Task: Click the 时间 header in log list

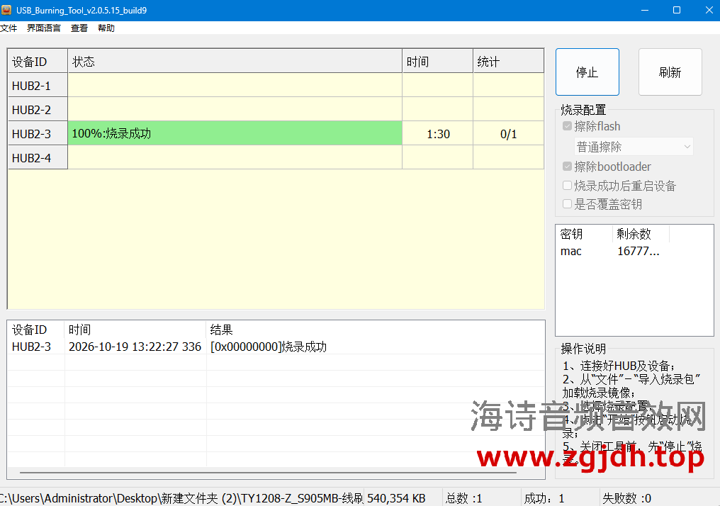Action: (x=135, y=330)
